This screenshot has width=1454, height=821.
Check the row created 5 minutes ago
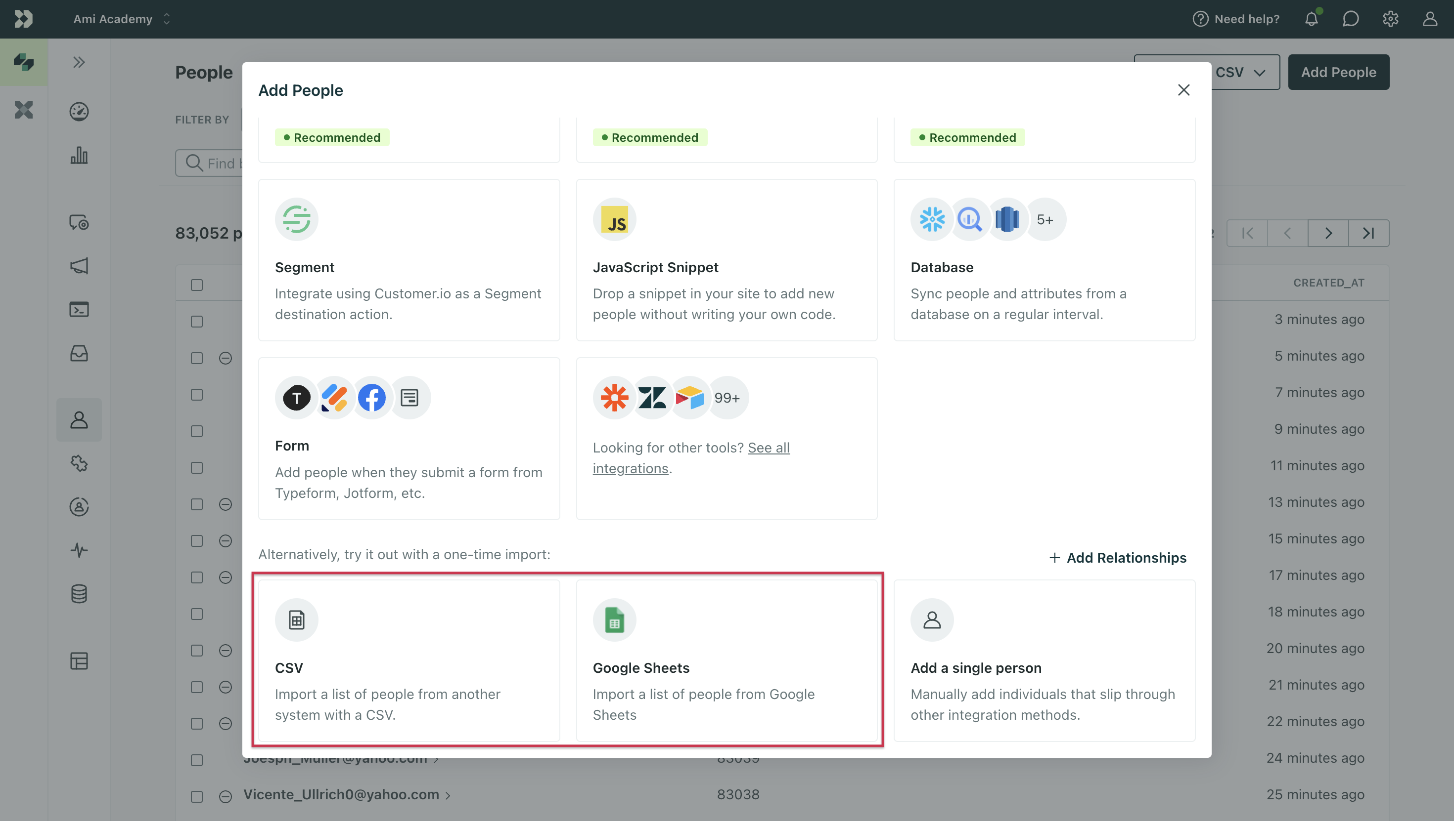click(196, 358)
